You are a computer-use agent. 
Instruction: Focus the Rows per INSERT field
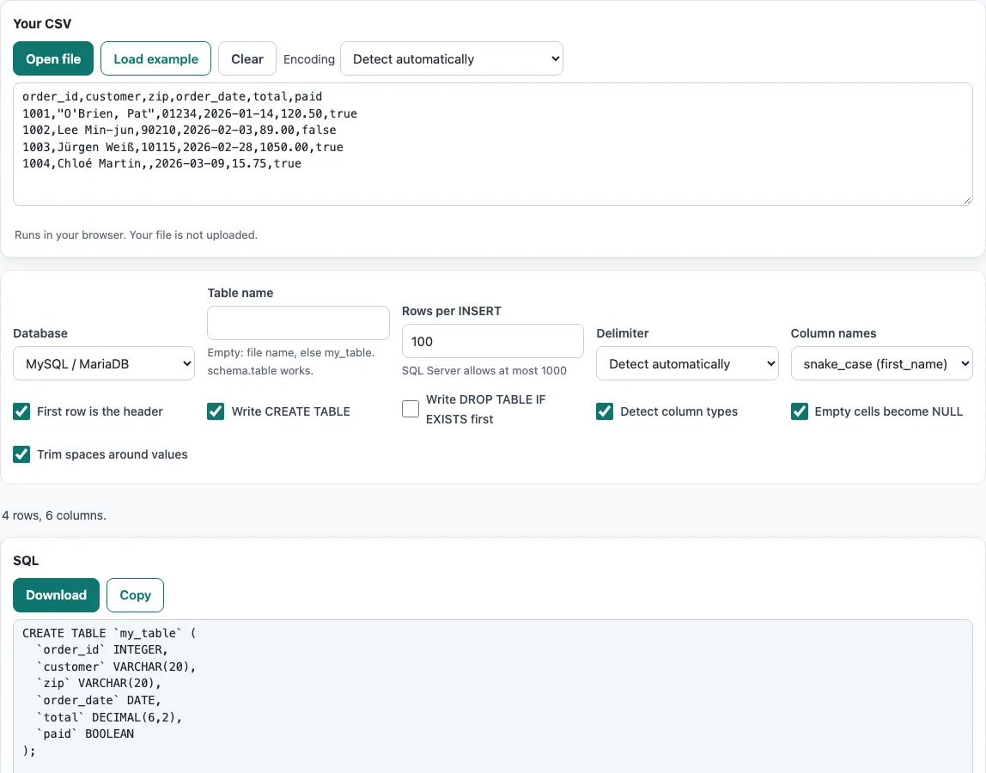coord(492,342)
